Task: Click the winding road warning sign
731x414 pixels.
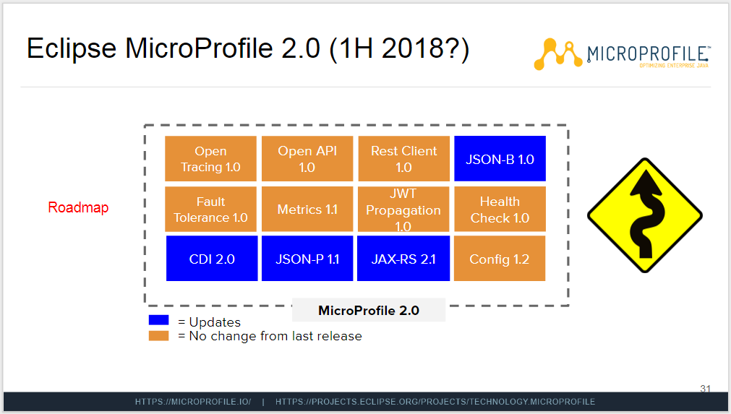Action: tap(645, 215)
